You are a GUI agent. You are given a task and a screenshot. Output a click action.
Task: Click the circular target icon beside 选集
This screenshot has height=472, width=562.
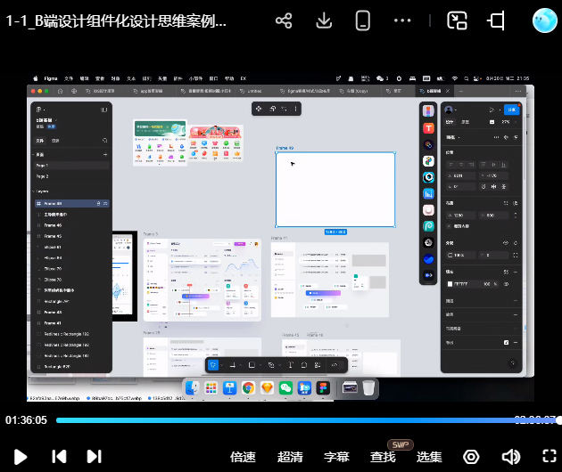(x=471, y=457)
